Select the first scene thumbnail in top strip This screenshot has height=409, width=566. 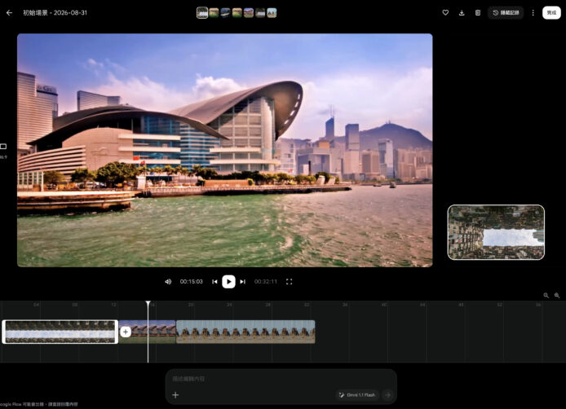pos(202,13)
